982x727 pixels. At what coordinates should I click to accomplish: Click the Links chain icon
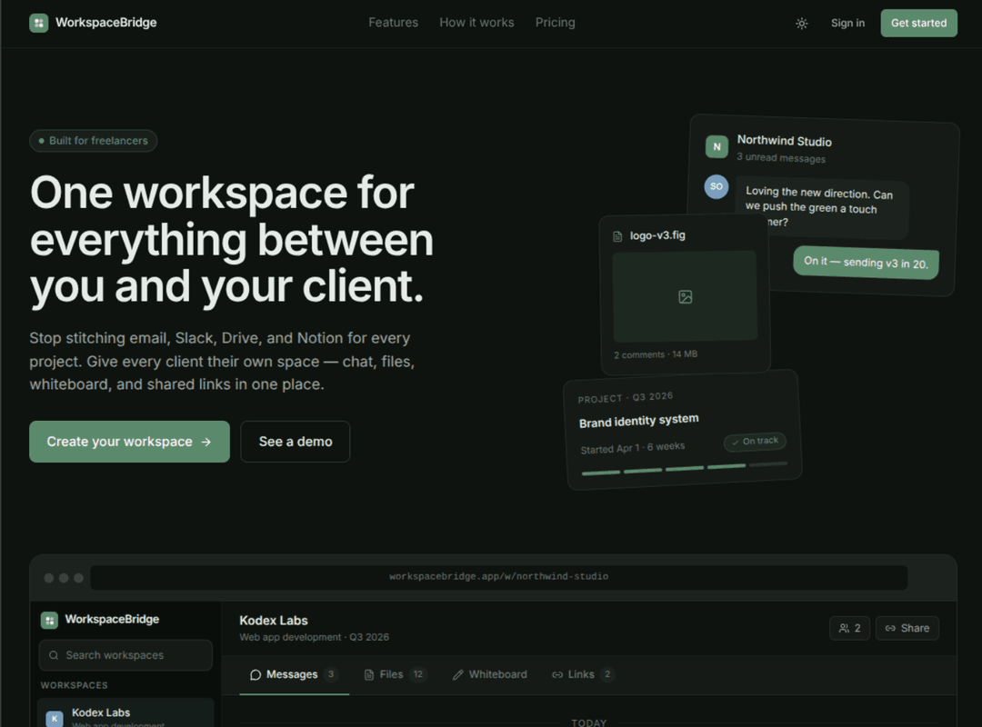(x=557, y=675)
